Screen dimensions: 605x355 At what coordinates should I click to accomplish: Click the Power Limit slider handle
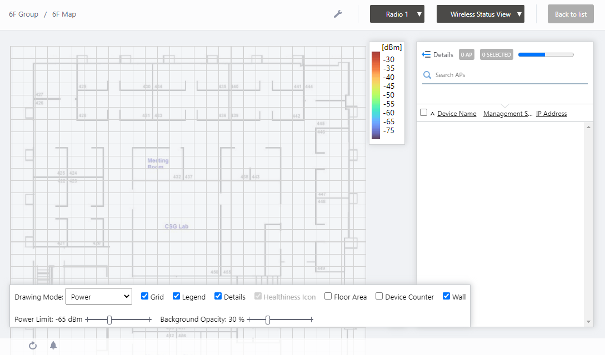click(x=109, y=319)
